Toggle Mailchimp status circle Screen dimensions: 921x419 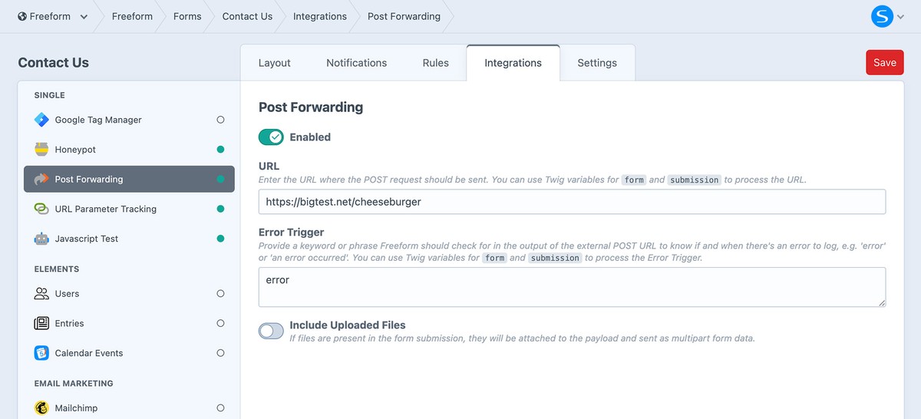point(220,408)
